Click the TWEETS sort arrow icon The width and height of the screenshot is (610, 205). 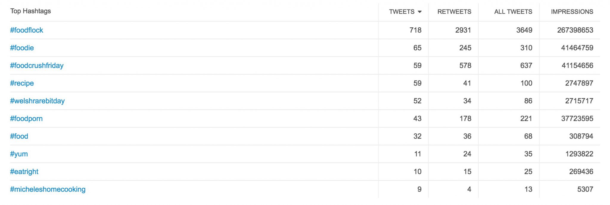click(420, 12)
